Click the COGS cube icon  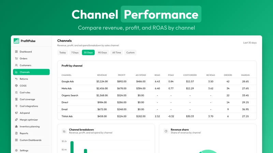[16, 86]
